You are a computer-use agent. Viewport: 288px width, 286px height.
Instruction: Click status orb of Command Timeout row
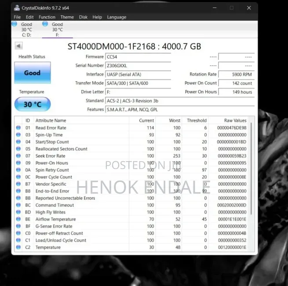[x=18, y=205]
